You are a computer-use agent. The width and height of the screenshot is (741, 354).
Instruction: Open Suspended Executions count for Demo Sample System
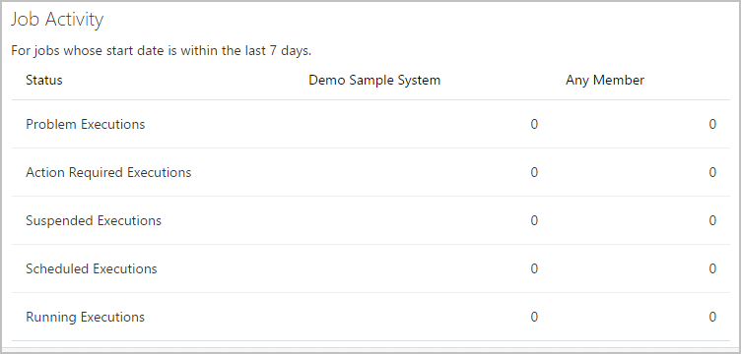pos(534,220)
